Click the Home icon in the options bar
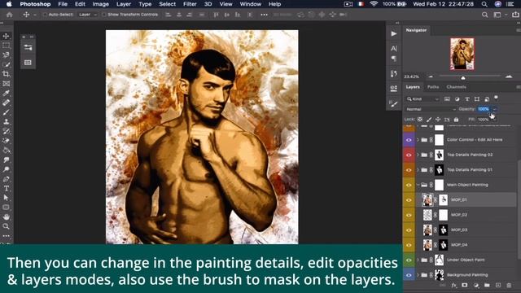Screen dimensions: 521x293 9,15
